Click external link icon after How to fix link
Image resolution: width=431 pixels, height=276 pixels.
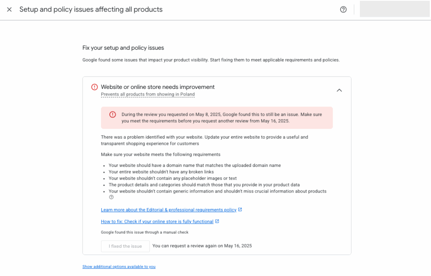point(217,221)
